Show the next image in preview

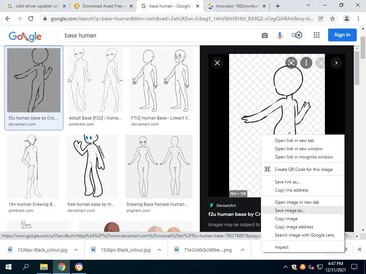pyautogui.click(x=336, y=63)
